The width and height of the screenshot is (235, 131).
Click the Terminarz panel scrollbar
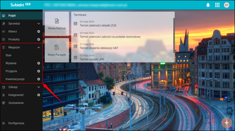click(174, 36)
